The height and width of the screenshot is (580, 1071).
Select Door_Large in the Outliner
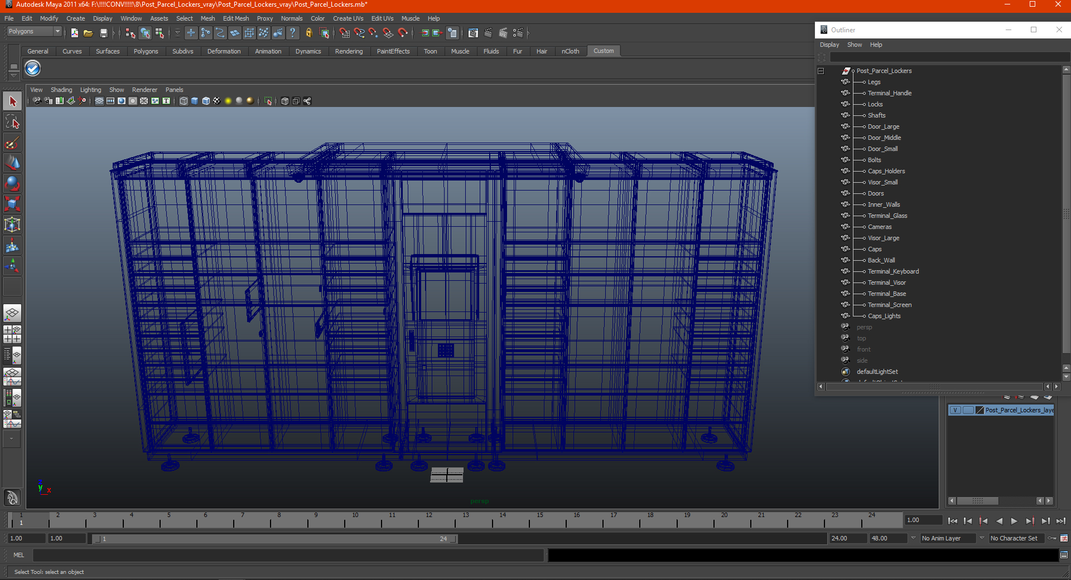[x=884, y=126]
